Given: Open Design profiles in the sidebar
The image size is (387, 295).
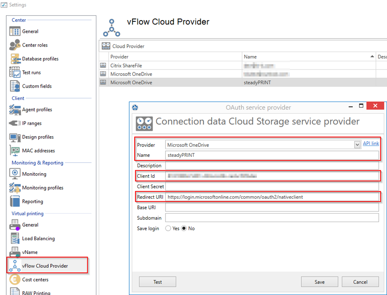Looking at the screenshot, I should pyautogui.click(x=38, y=137).
